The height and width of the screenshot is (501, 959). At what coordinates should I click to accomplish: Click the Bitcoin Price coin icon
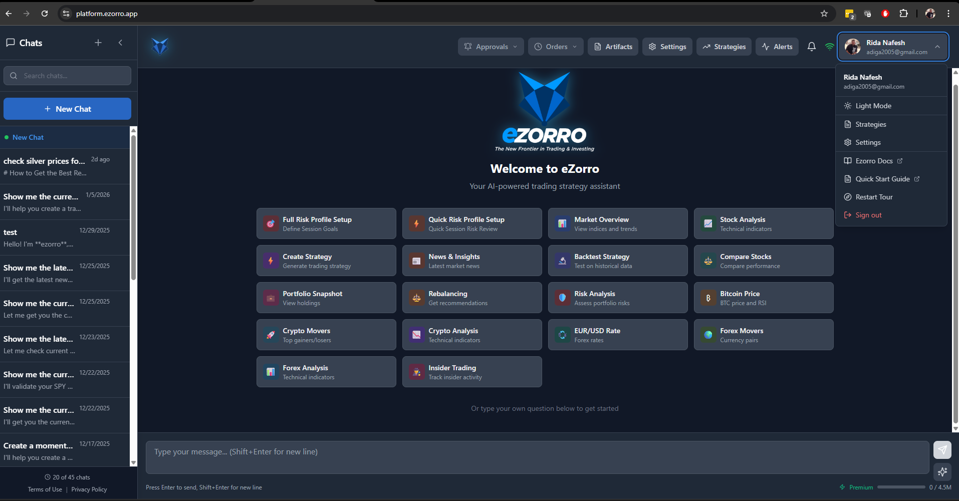(x=708, y=298)
